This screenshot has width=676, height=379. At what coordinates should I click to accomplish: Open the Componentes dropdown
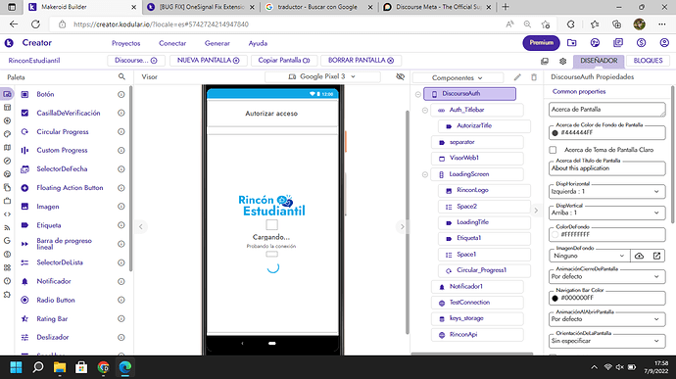(458, 77)
